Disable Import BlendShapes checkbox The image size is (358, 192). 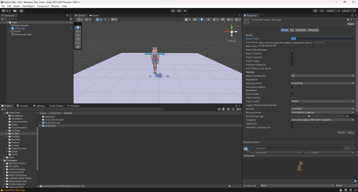(x=292, y=50)
